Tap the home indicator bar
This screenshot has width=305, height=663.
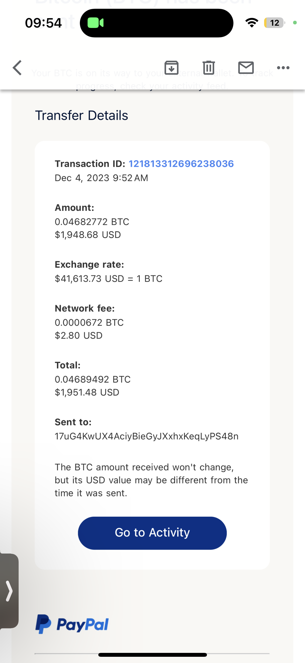(152, 655)
